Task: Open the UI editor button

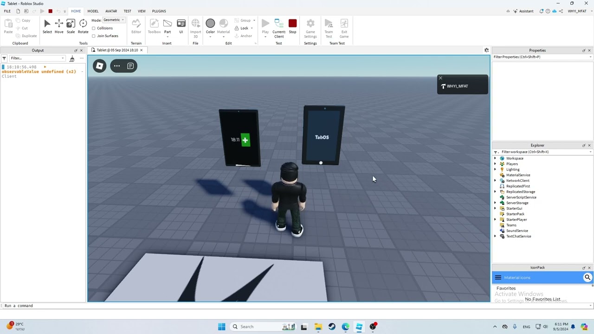Action: (181, 26)
